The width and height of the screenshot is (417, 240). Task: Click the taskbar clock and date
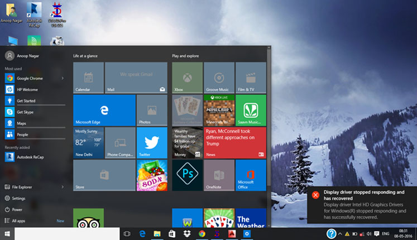tap(403, 234)
